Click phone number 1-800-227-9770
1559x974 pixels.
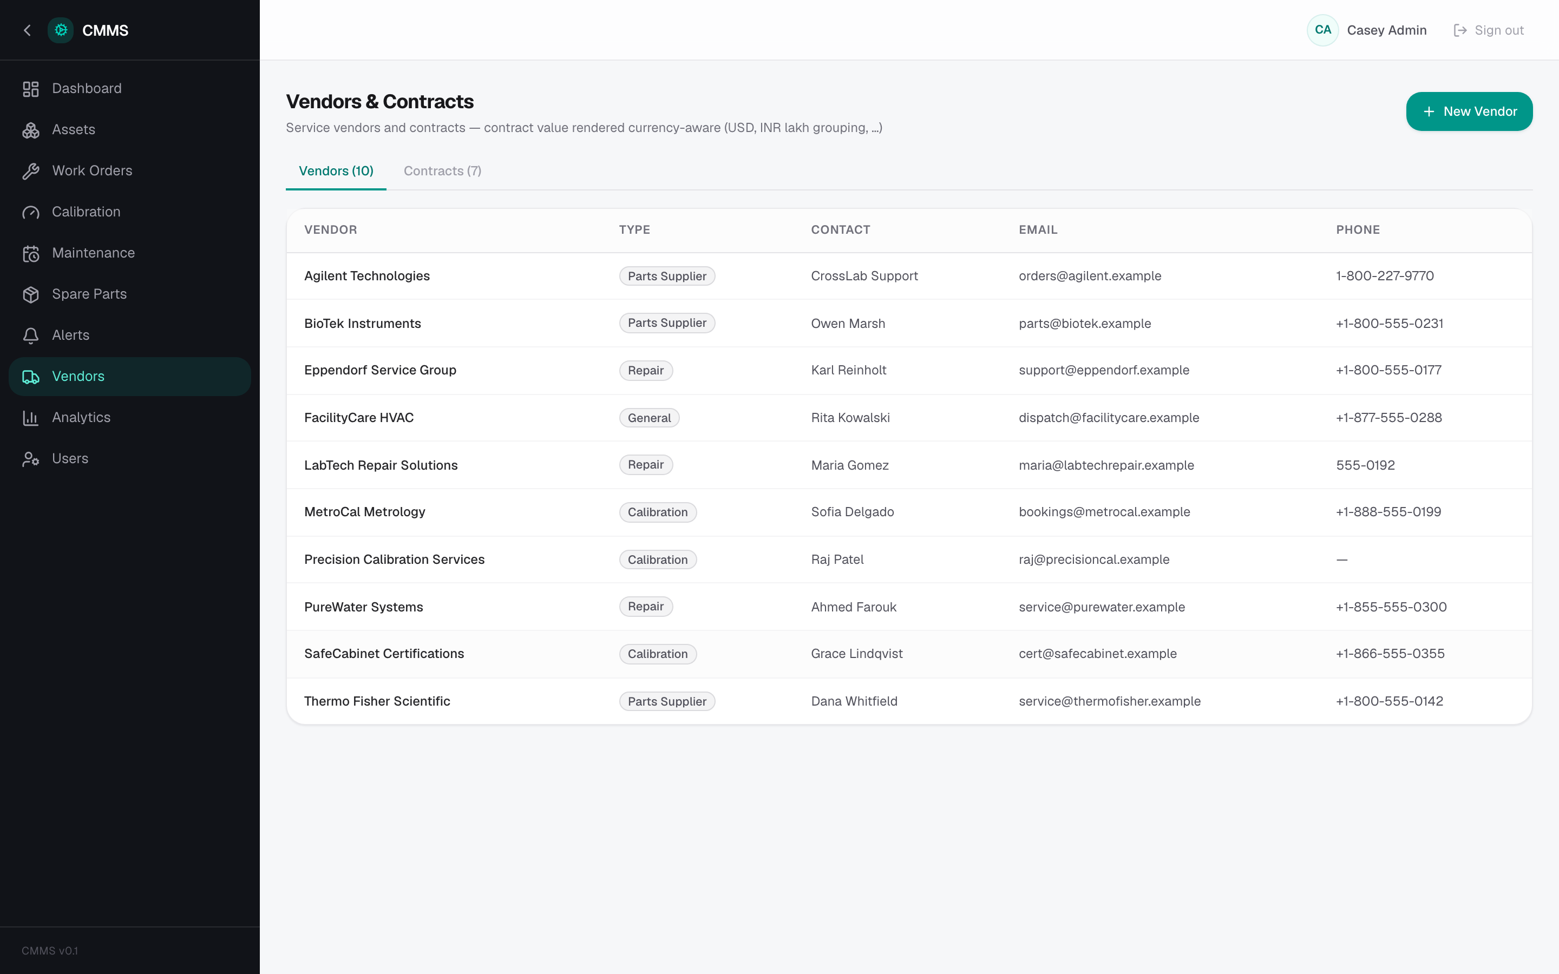coord(1384,277)
